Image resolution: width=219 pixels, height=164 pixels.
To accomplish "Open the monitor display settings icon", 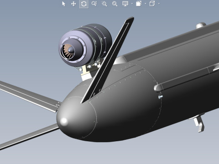I will pos(125,4).
